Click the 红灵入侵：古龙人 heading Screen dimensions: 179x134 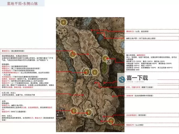(x=9, y=93)
